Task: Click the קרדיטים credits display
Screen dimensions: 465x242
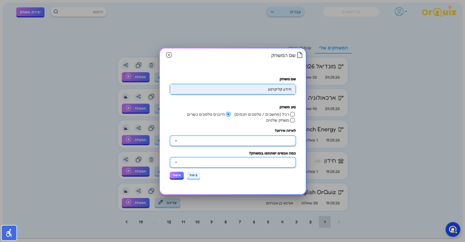Action: point(351,12)
